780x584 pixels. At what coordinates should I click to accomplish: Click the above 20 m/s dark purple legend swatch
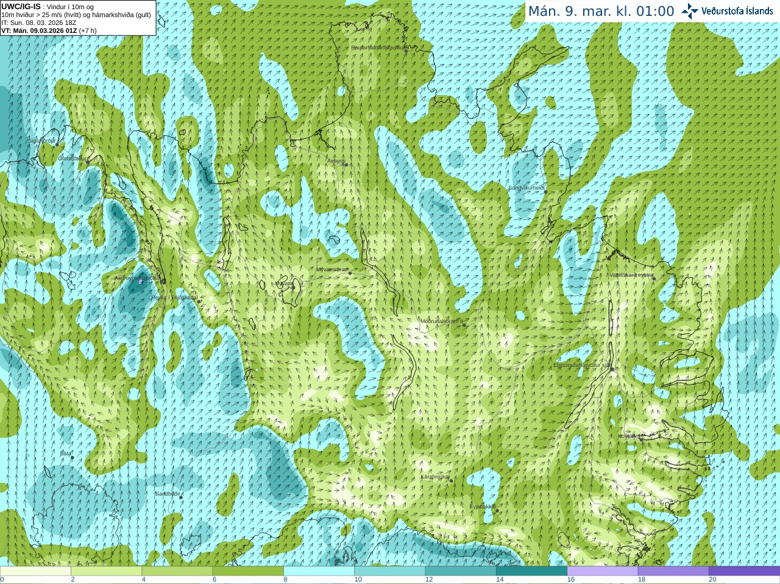tap(745, 571)
